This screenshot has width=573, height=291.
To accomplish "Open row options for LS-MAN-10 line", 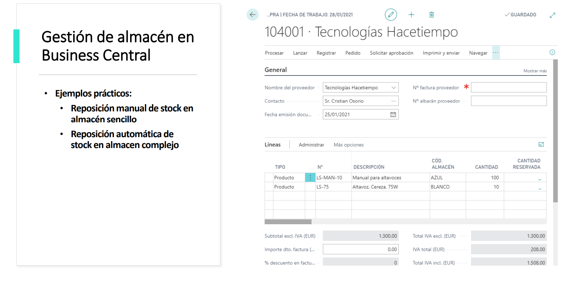I will pyautogui.click(x=310, y=177).
